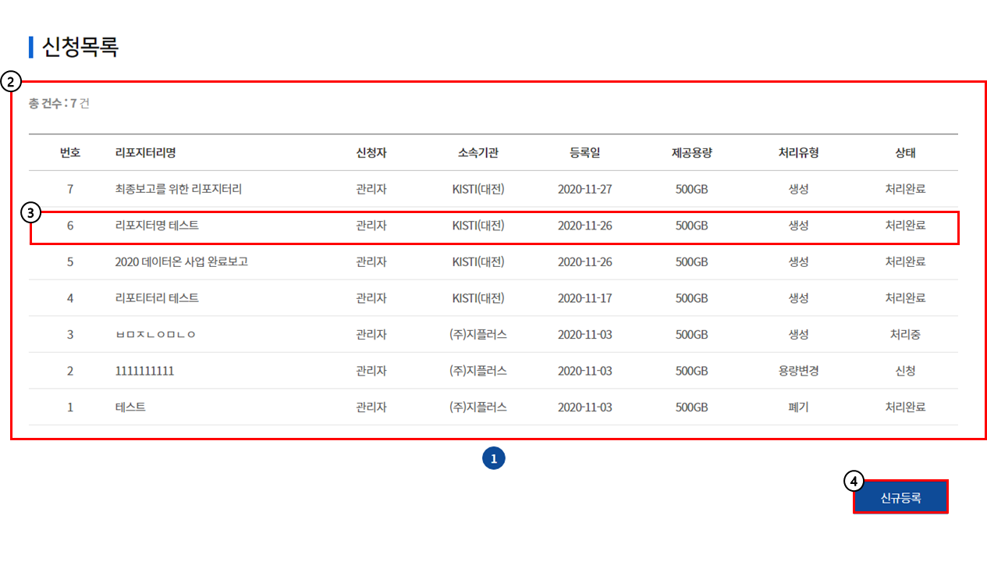Viewport: 987px width, 562px height.
Task: Open the 리포지터명 테스트 entry
Action: (x=156, y=226)
